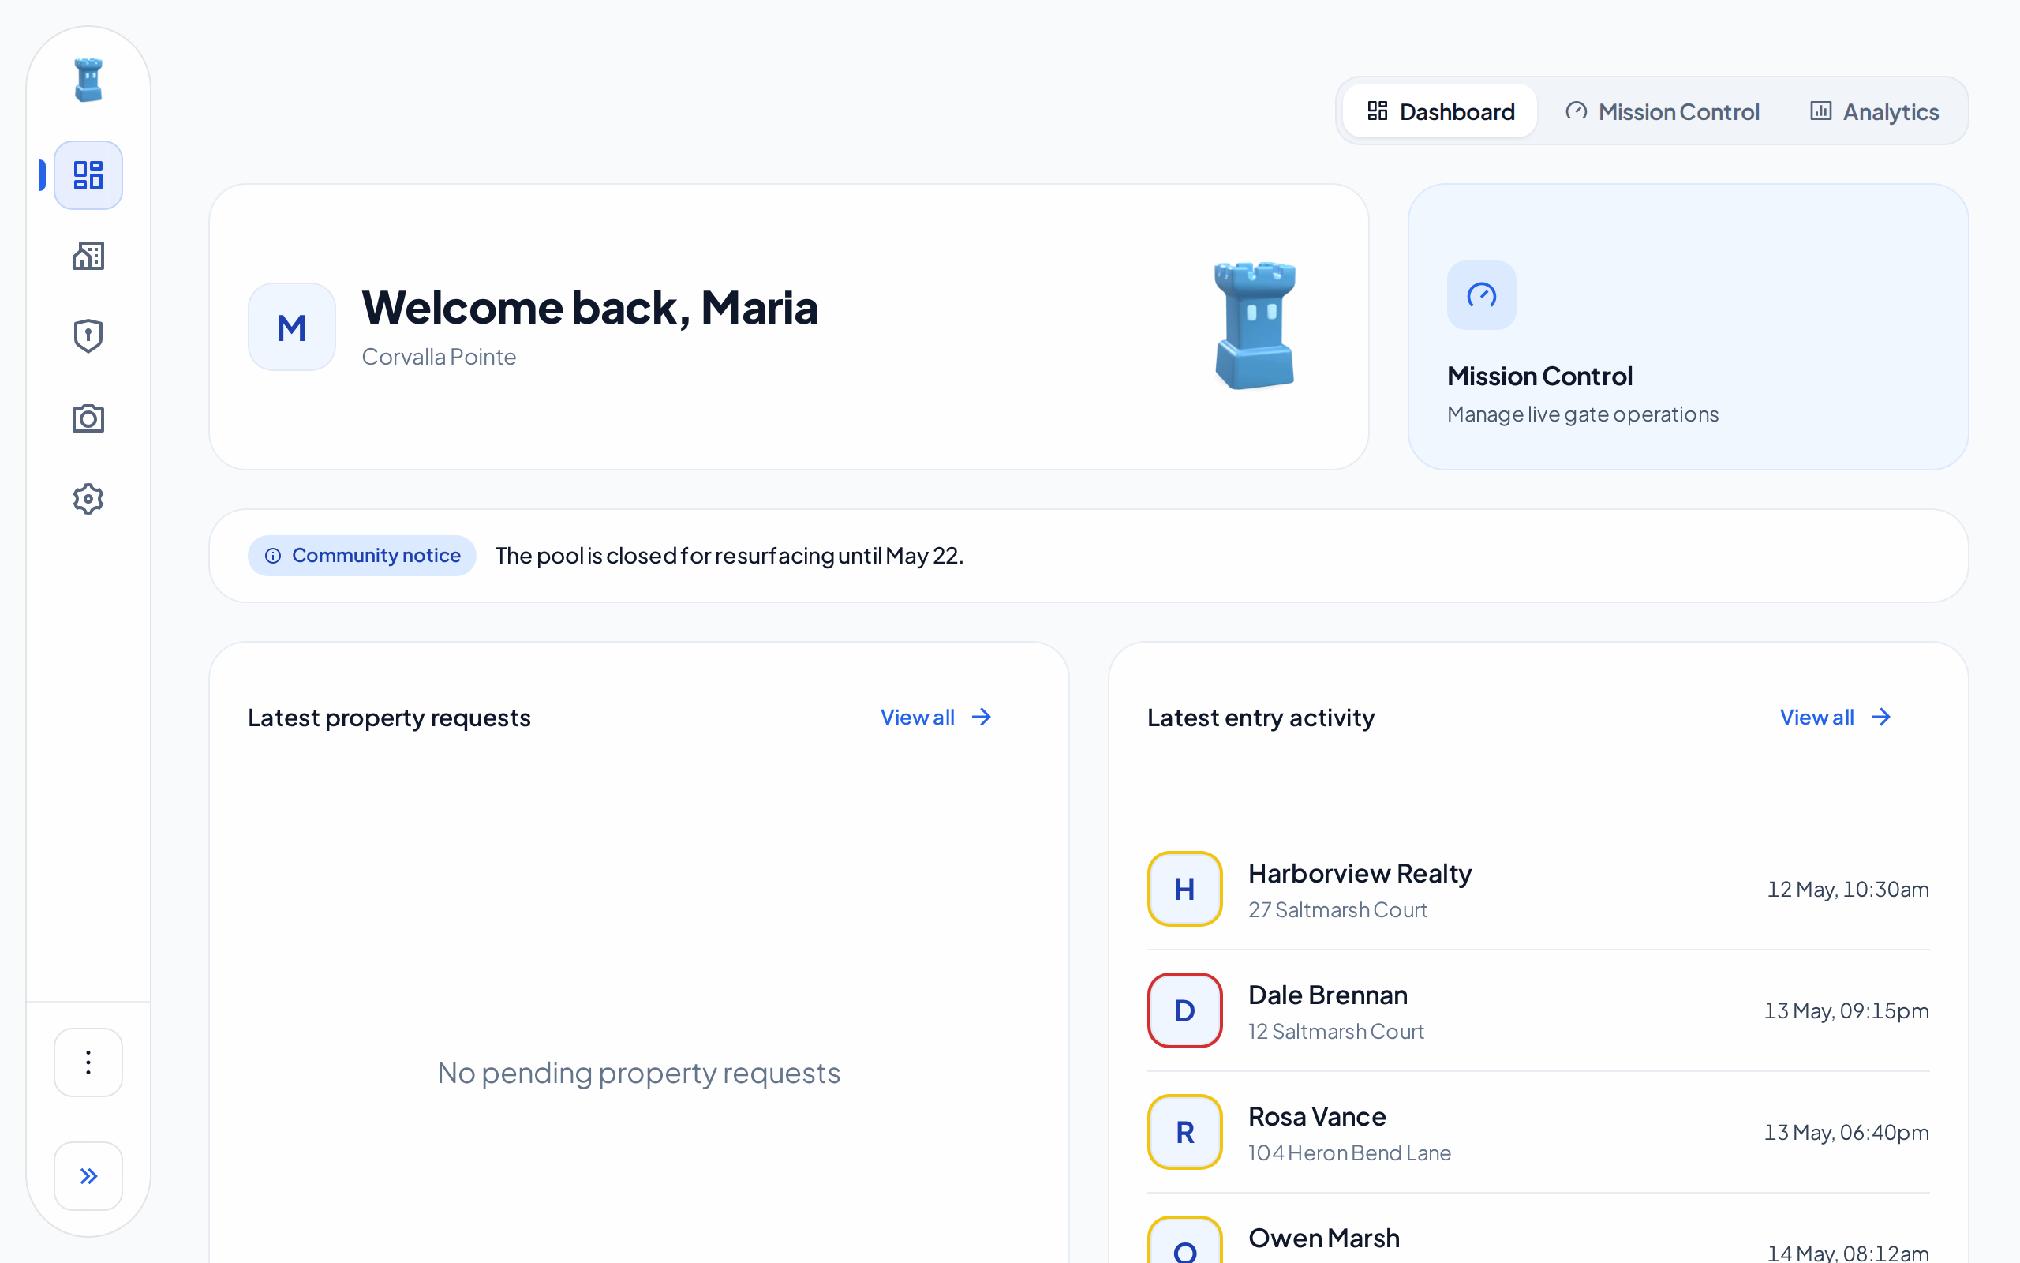Expand the sidebar with double chevron

point(88,1176)
